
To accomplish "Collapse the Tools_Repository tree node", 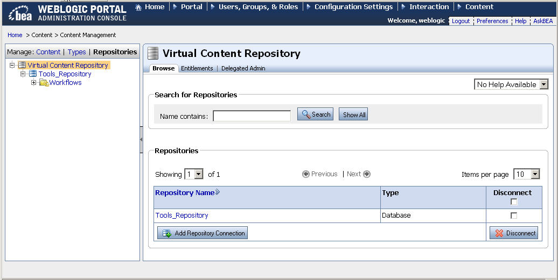I will (x=23, y=74).
